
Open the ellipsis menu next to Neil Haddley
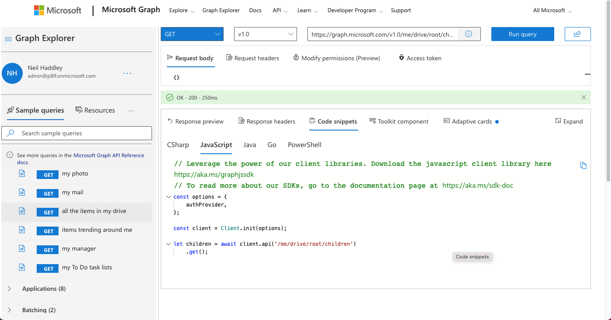click(127, 73)
